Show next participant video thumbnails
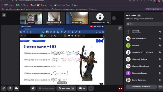The height and width of the screenshot is (92, 163). point(114,18)
